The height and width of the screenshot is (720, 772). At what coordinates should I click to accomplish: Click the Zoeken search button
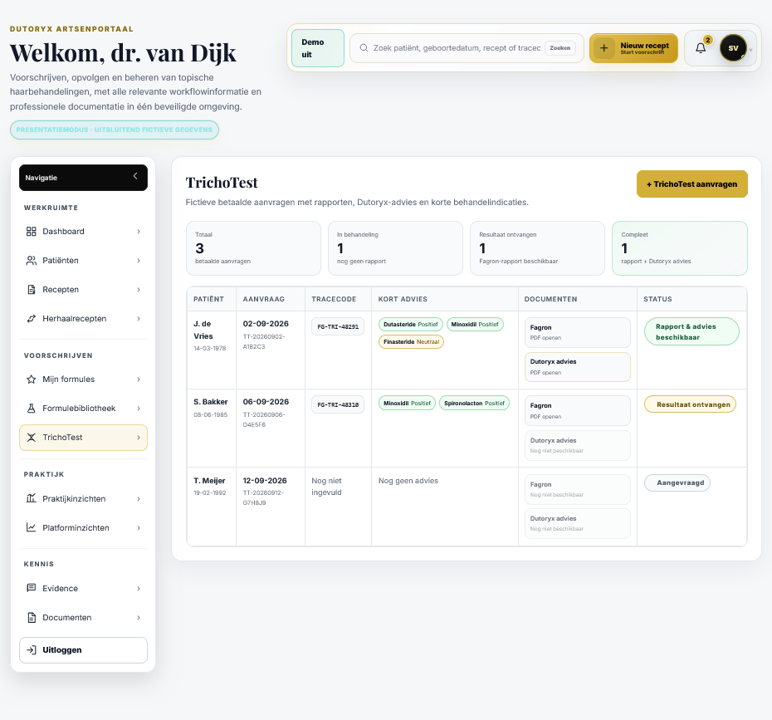click(559, 48)
